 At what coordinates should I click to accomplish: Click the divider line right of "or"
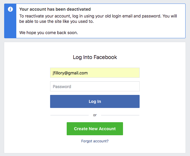tap(120, 115)
